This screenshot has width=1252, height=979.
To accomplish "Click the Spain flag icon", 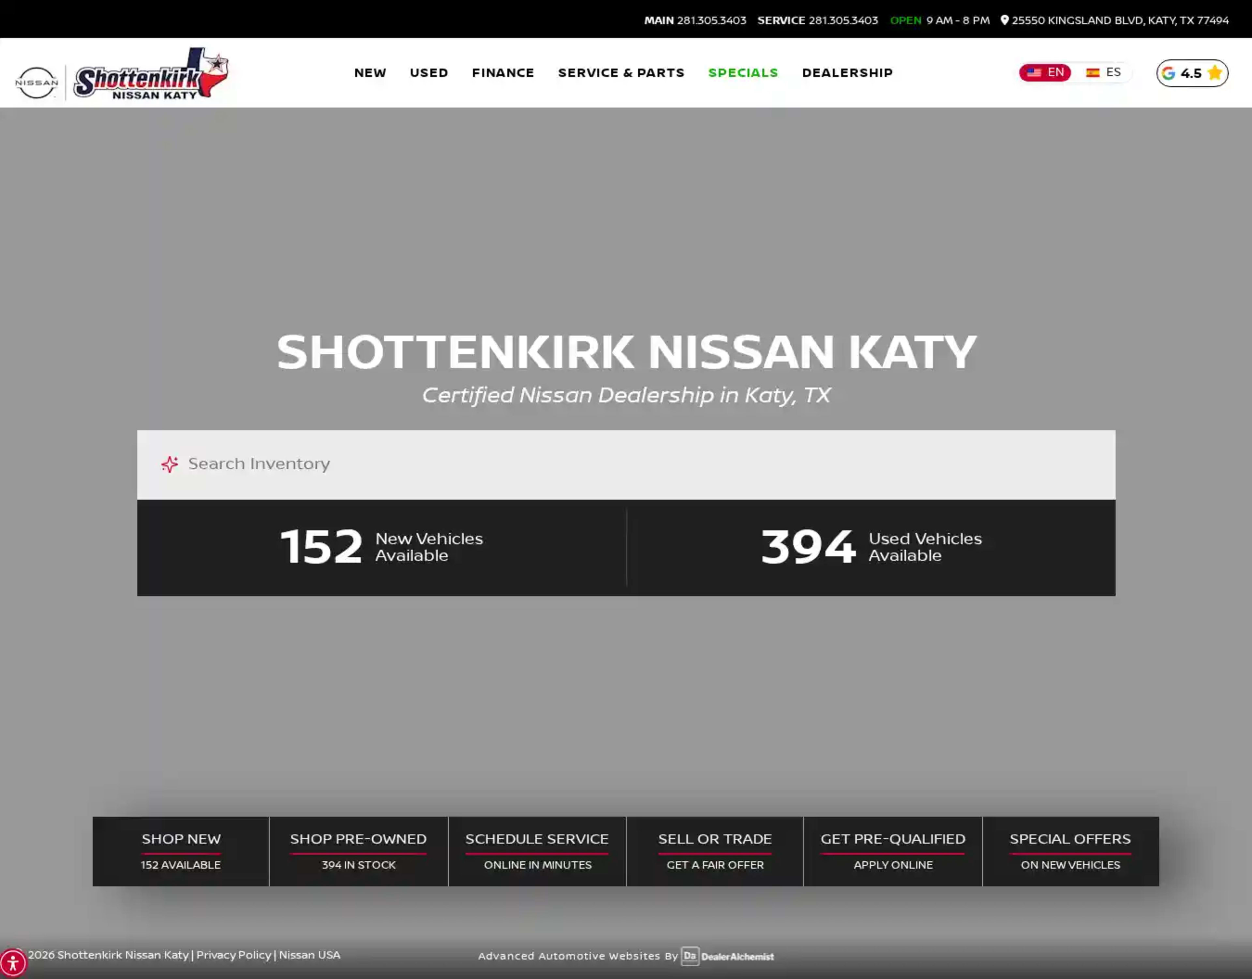I will click(x=1093, y=73).
